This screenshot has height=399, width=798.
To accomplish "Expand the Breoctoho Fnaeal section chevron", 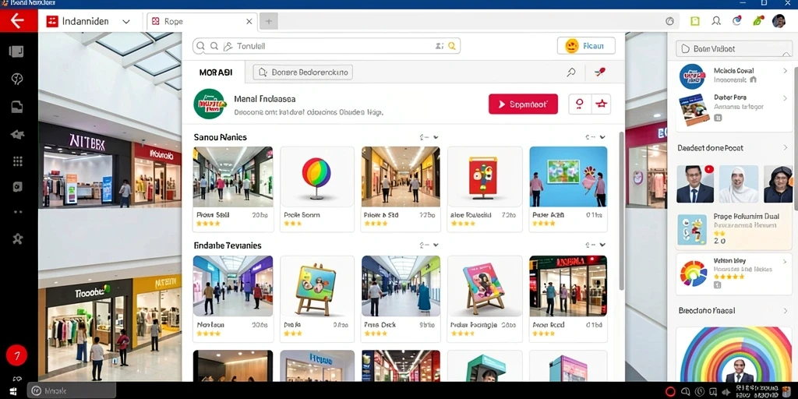I will [785, 310].
